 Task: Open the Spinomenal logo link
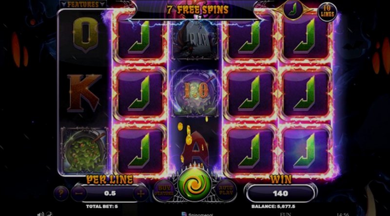(197, 214)
